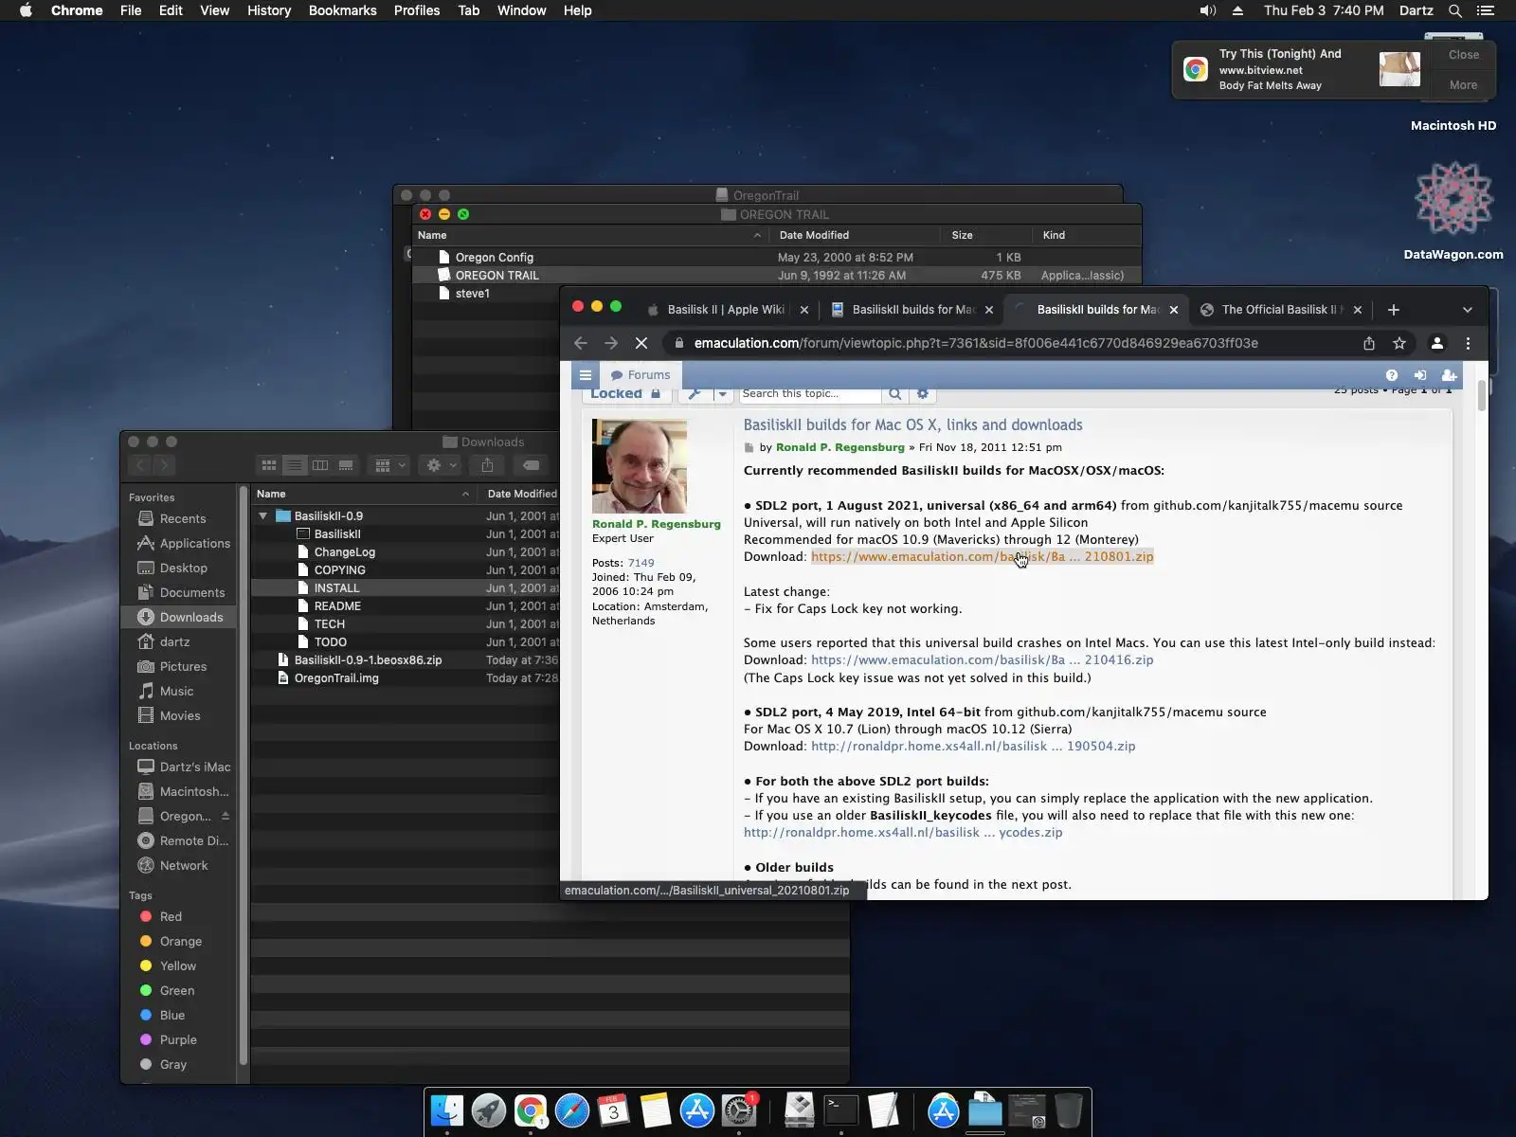Open the forum quick links hamburger menu
Image resolution: width=1516 pixels, height=1137 pixels.
(x=586, y=375)
